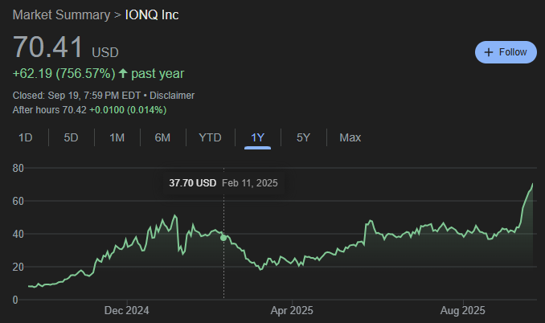Show the Max range chart
This screenshot has height=323, width=545.
tap(350, 138)
